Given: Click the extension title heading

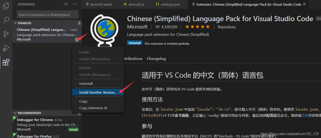Looking at the screenshot, I should tap(220, 19).
